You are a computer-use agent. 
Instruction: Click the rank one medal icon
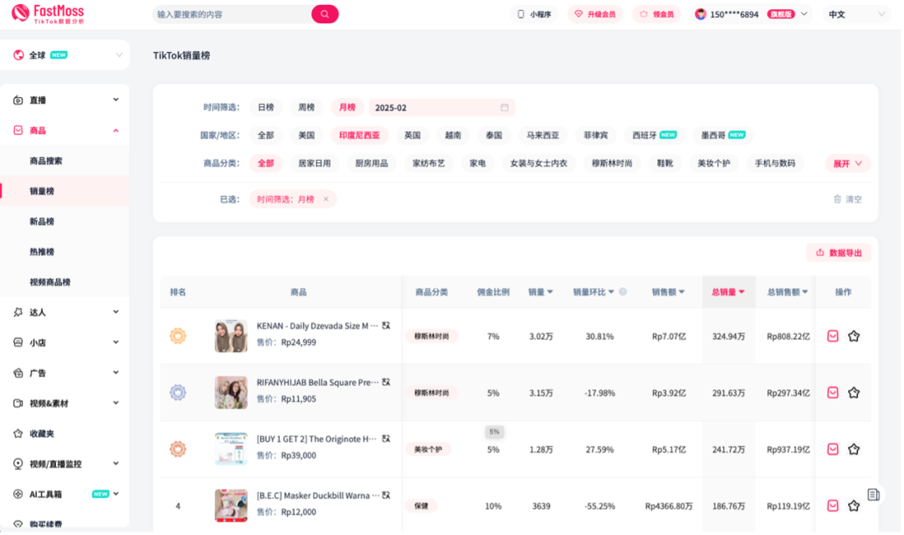(x=177, y=336)
